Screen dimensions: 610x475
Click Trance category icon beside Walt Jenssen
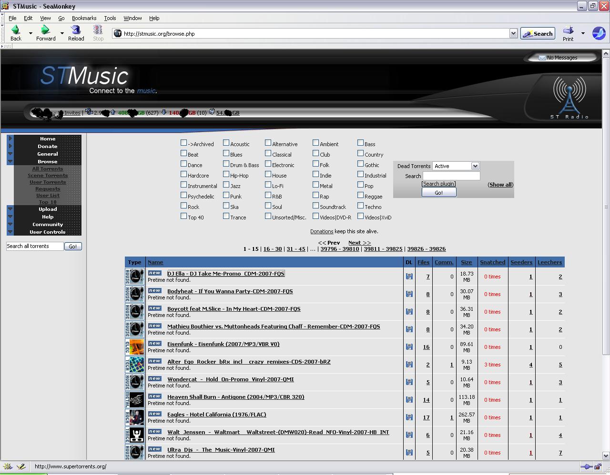[x=135, y=435]
